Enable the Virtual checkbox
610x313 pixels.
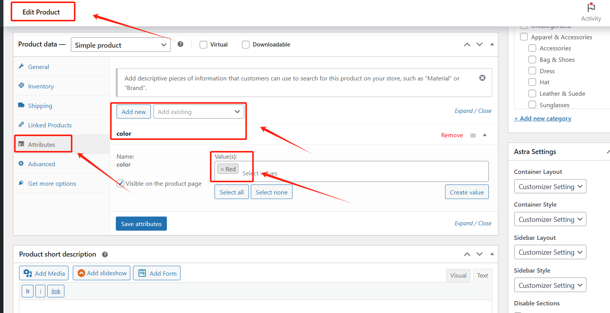[203, 45]
